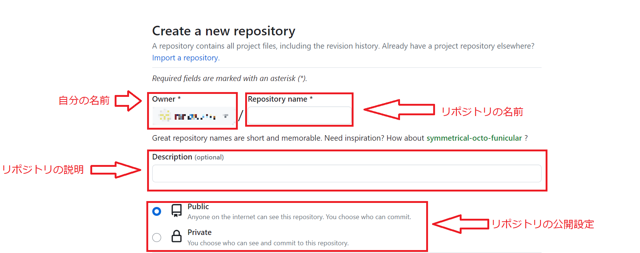Click the book repository icon beside Public
Image resolution: width=640 pixels, height=253 pixels.
[x=177, y=211]
